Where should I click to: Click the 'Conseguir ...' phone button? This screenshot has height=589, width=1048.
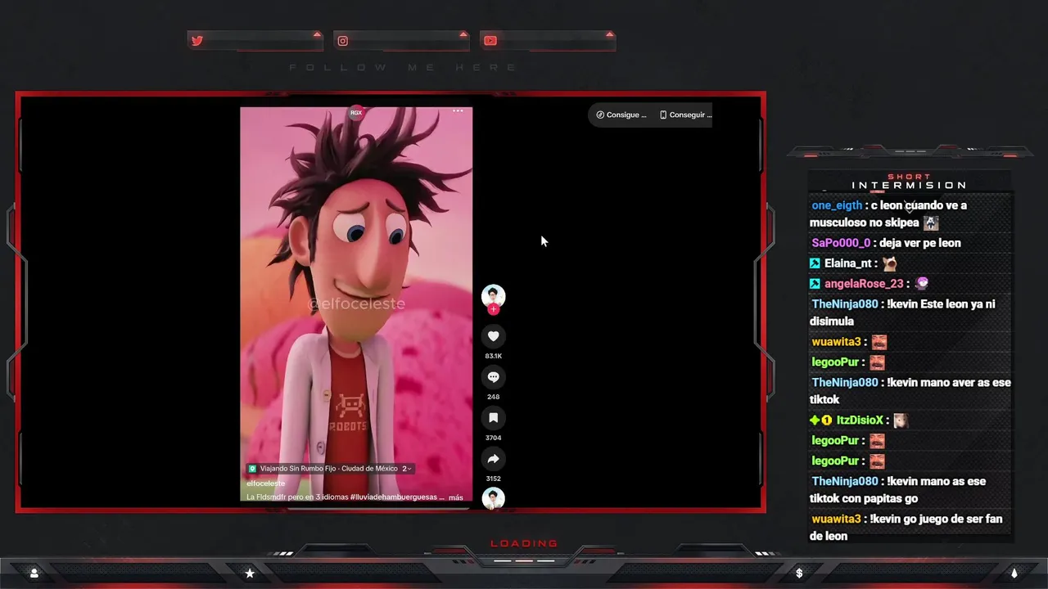686,115
